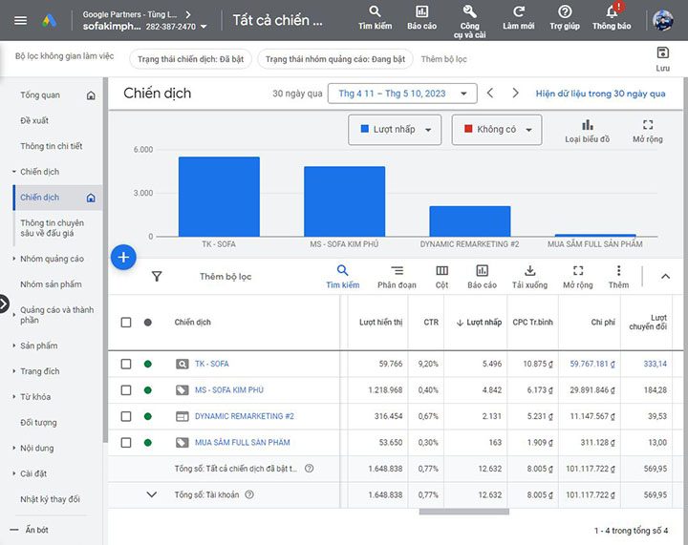Expand Nhóm quảng cáo in sidebar
Screen dimensions: 688x545
tap(14, 259)
